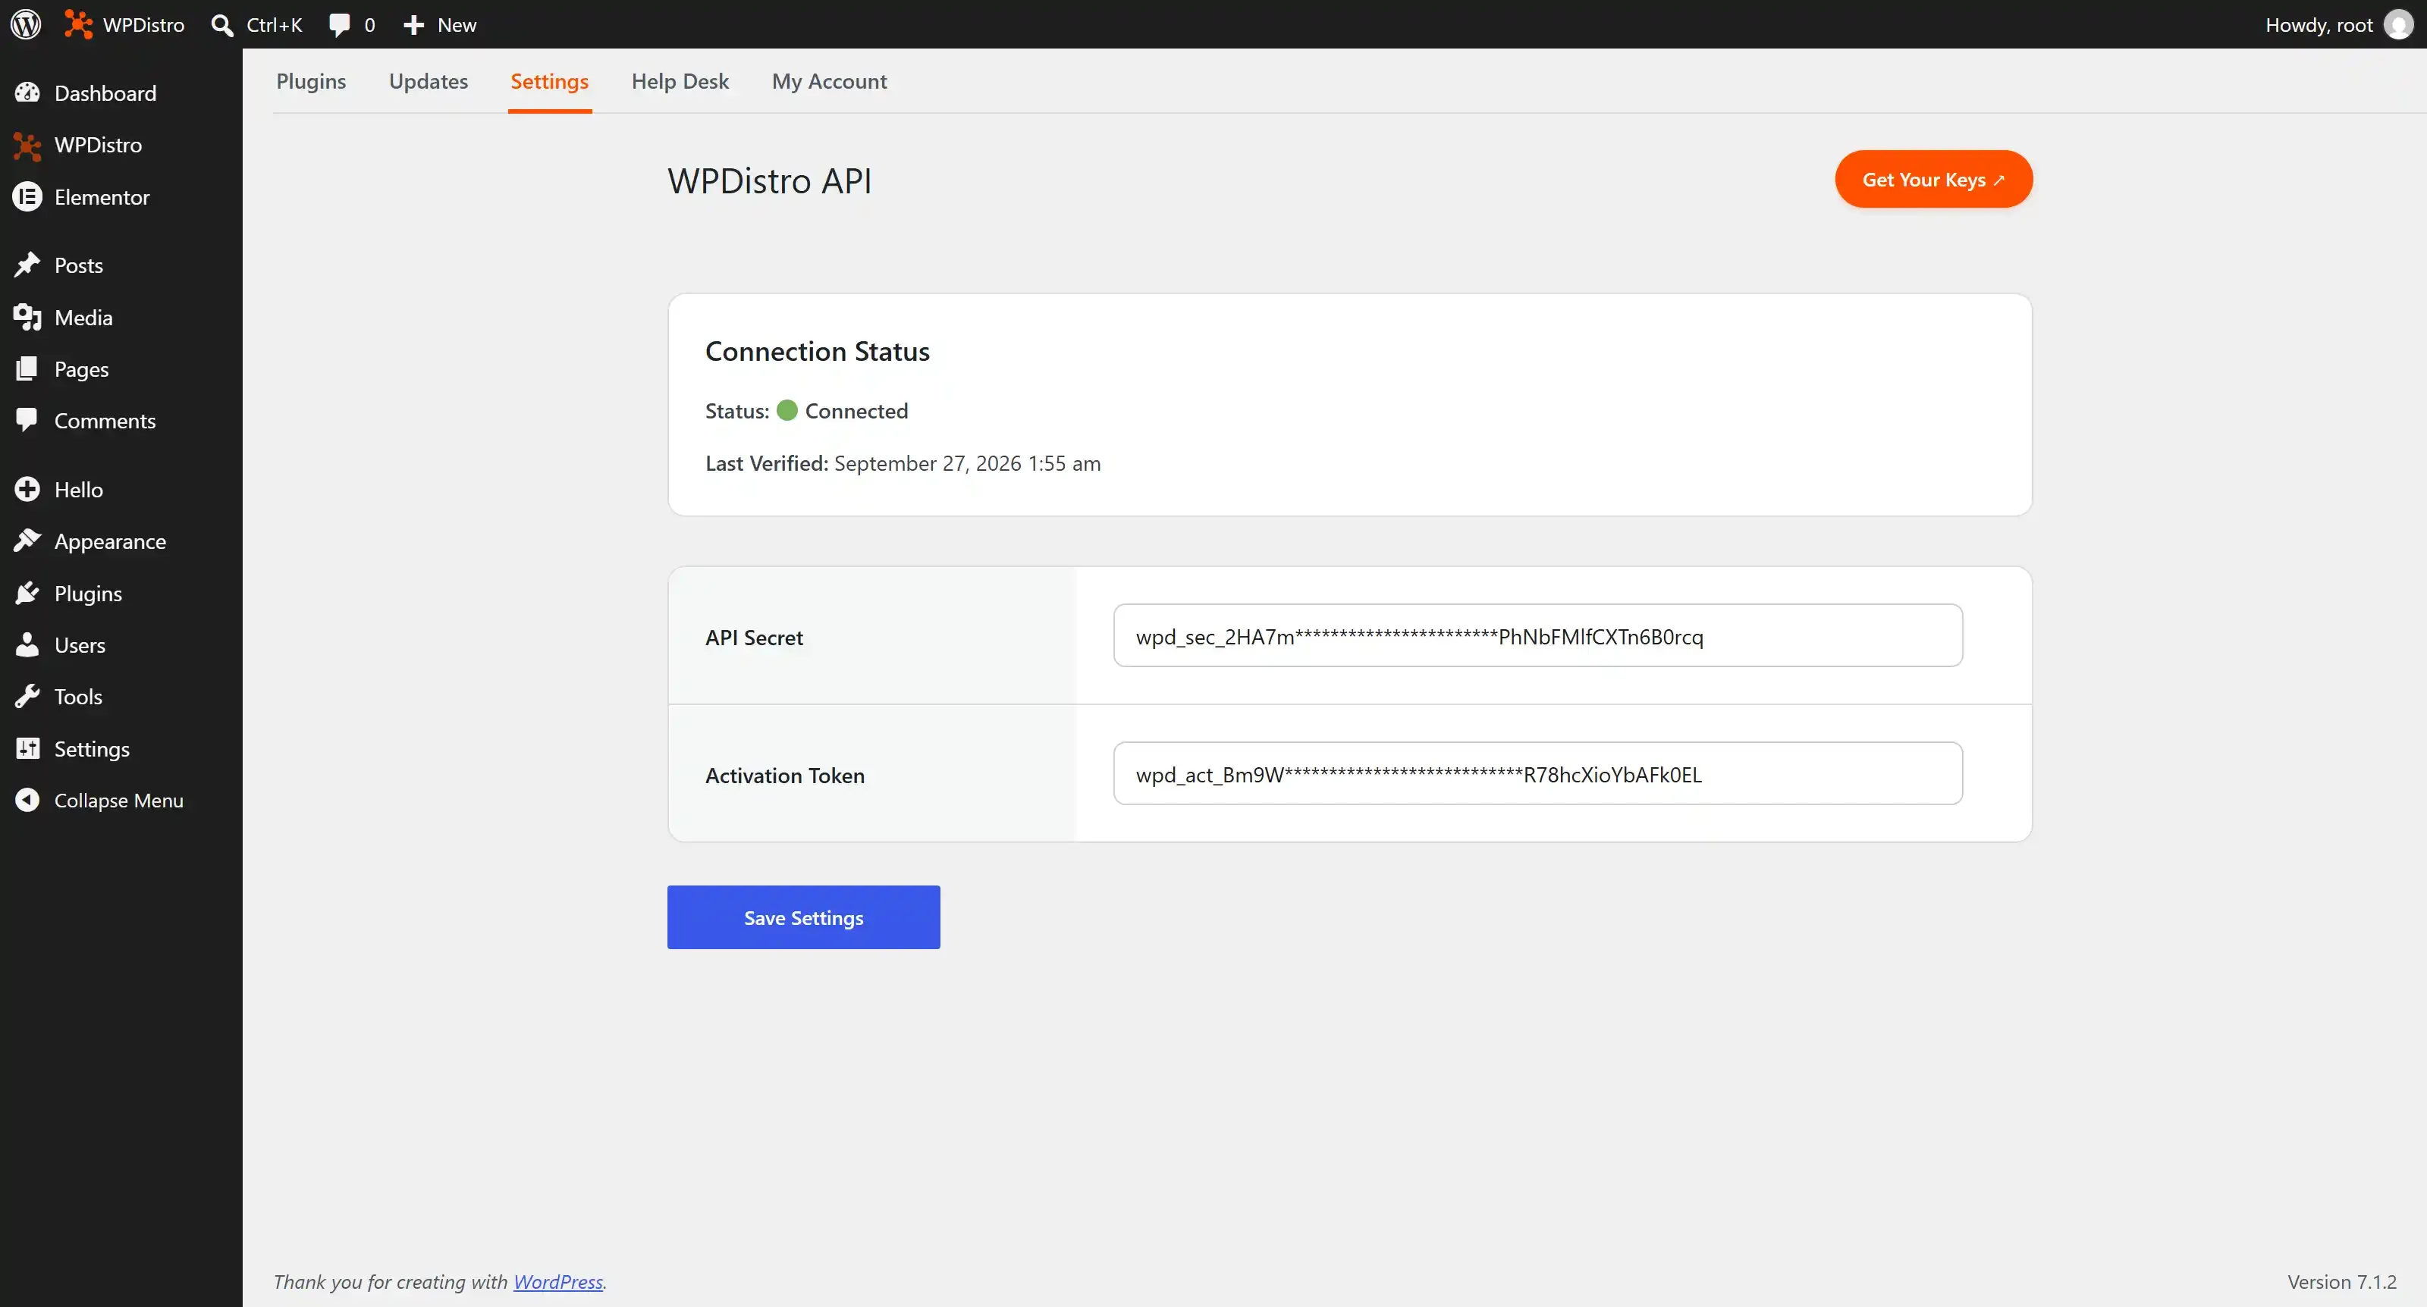Click the API Secret label

pyautogui.click(x=754, y=638)
